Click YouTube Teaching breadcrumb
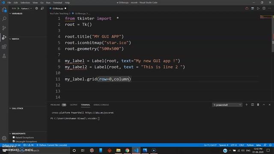Viewport: 274px width, 154px height. pyautogui.click(x=59, y=13)
